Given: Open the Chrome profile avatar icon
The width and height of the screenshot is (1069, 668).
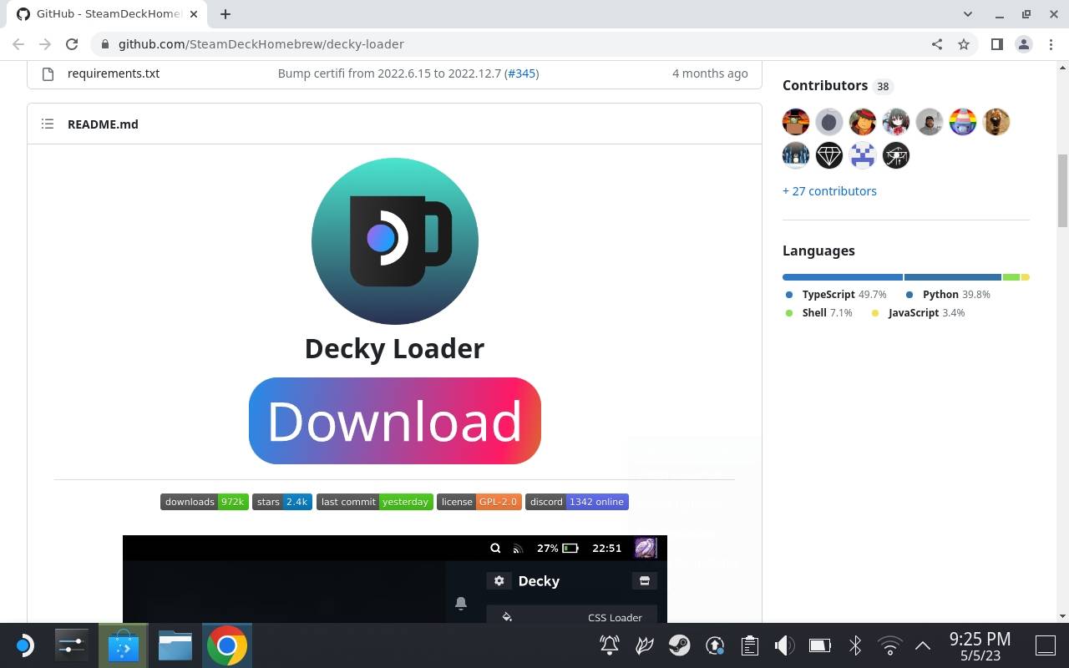Looking at the screenshot, I should (1023, 44).
